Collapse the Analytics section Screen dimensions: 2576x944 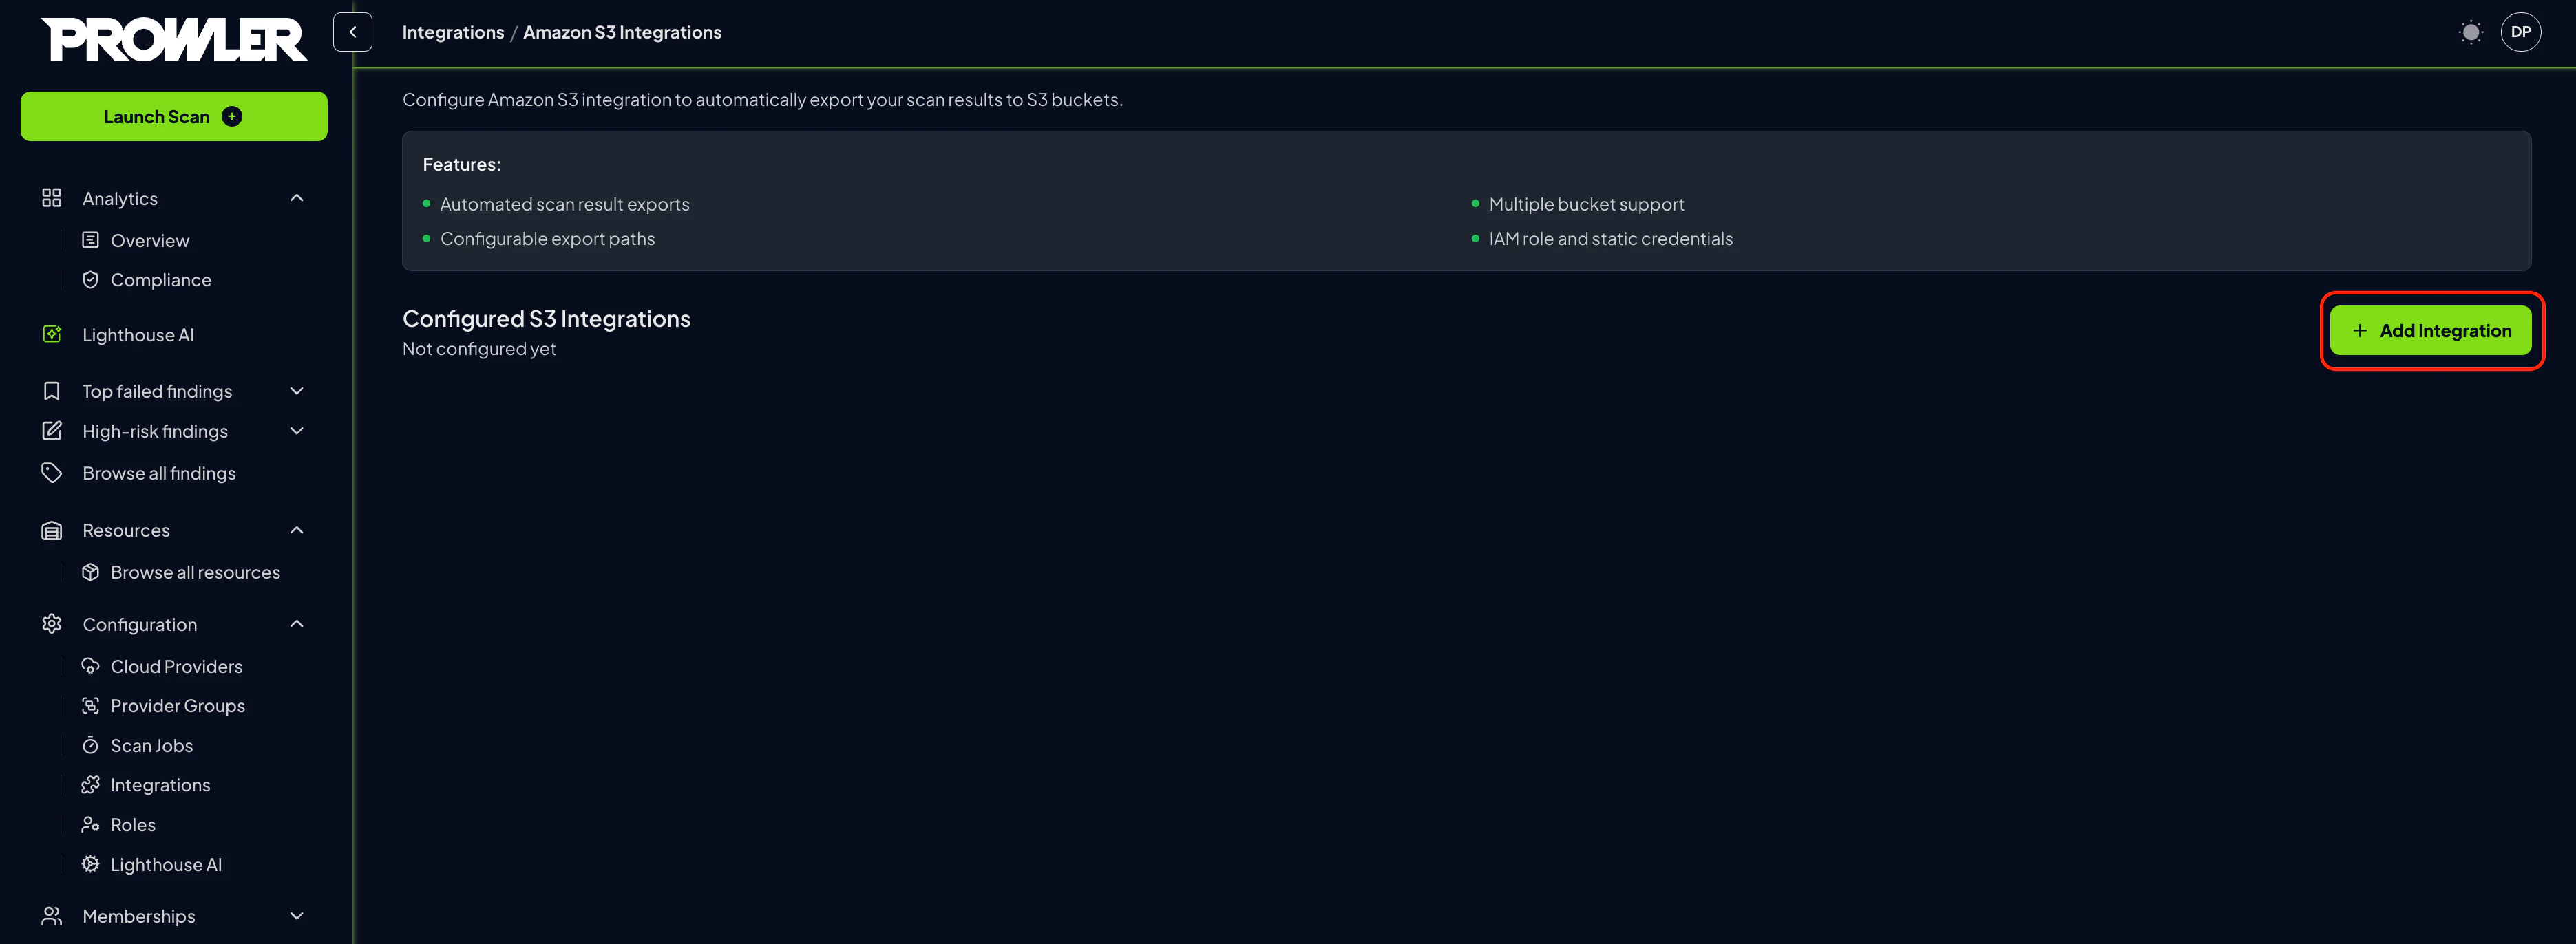(296, 197)
